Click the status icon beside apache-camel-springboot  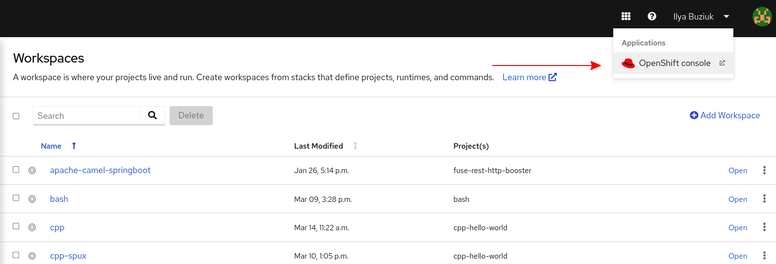pos(32,171)
